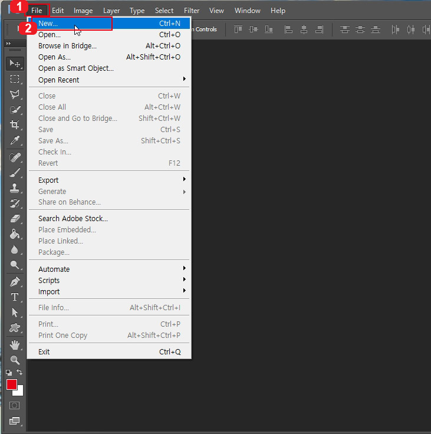Change the screen mode
Viewport: 431px width, 434px height.
(x=14, y=421)
